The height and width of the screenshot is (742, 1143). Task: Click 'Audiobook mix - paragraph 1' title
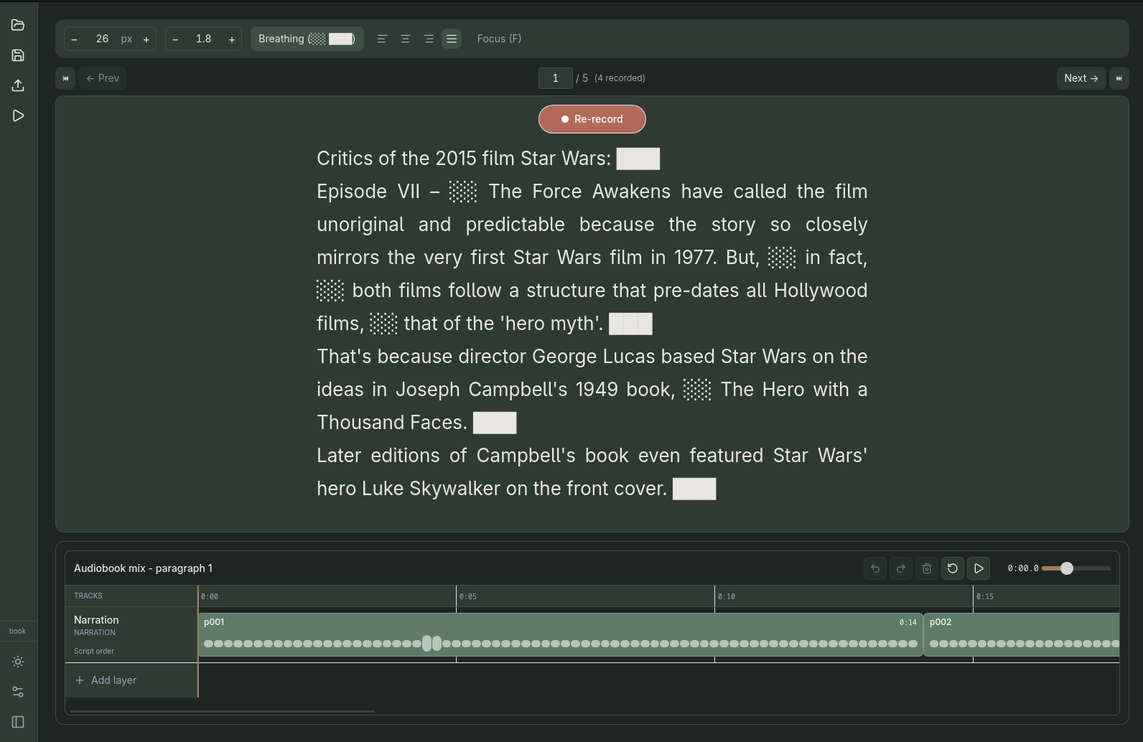coord(143,568)
